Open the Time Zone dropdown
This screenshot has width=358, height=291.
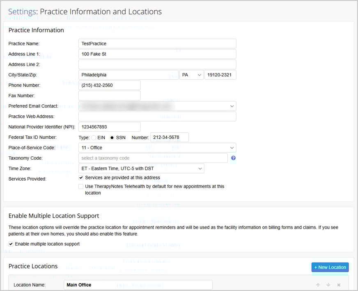[x=141, y=168]
